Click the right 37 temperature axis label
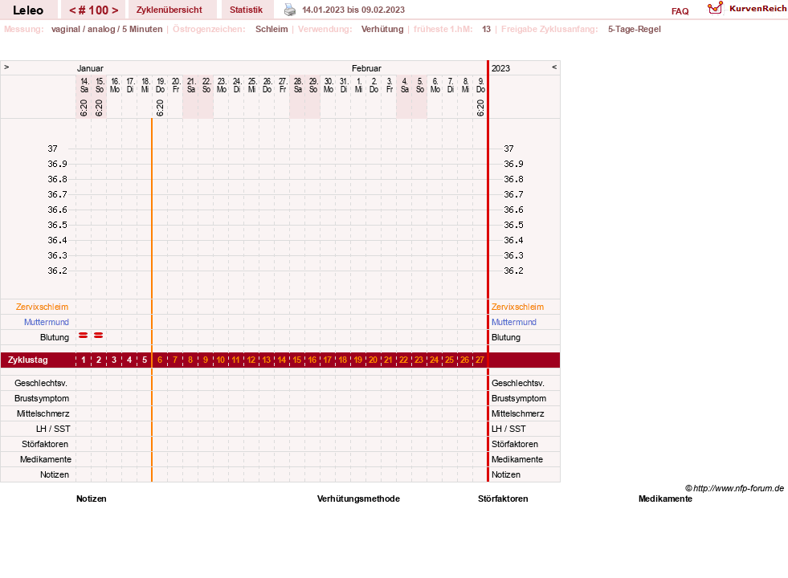Viewport: 788px width, 578px height. 508,149
